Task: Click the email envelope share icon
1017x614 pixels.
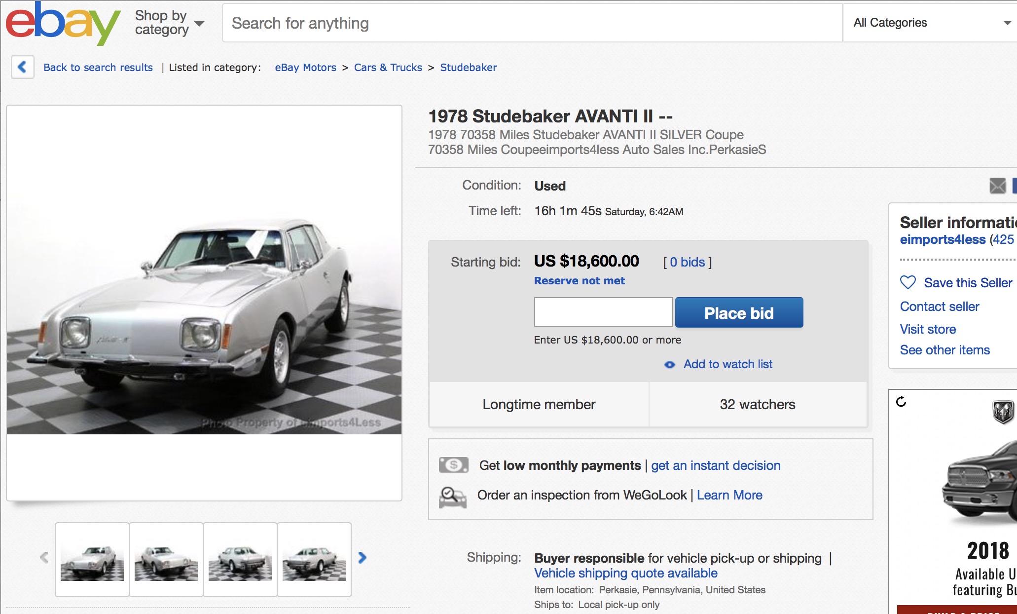Action: click(997, 186)
